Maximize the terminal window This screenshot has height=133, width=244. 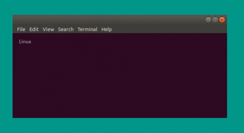(x=215, y=20)
